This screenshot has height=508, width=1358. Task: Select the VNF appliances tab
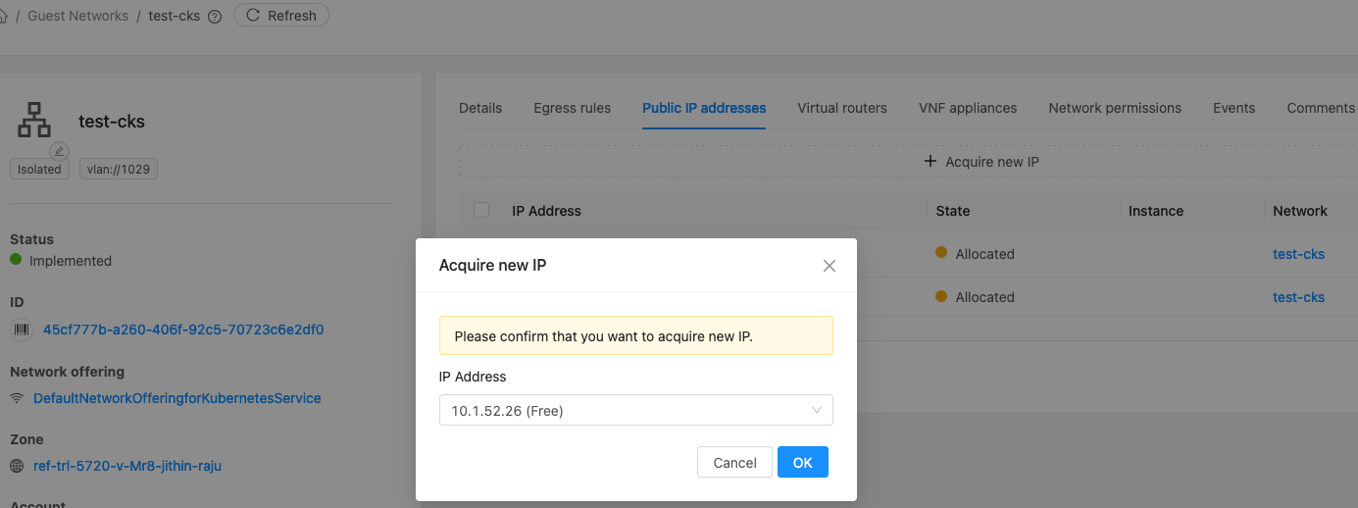pyautogui.click(x=967, y=108)
